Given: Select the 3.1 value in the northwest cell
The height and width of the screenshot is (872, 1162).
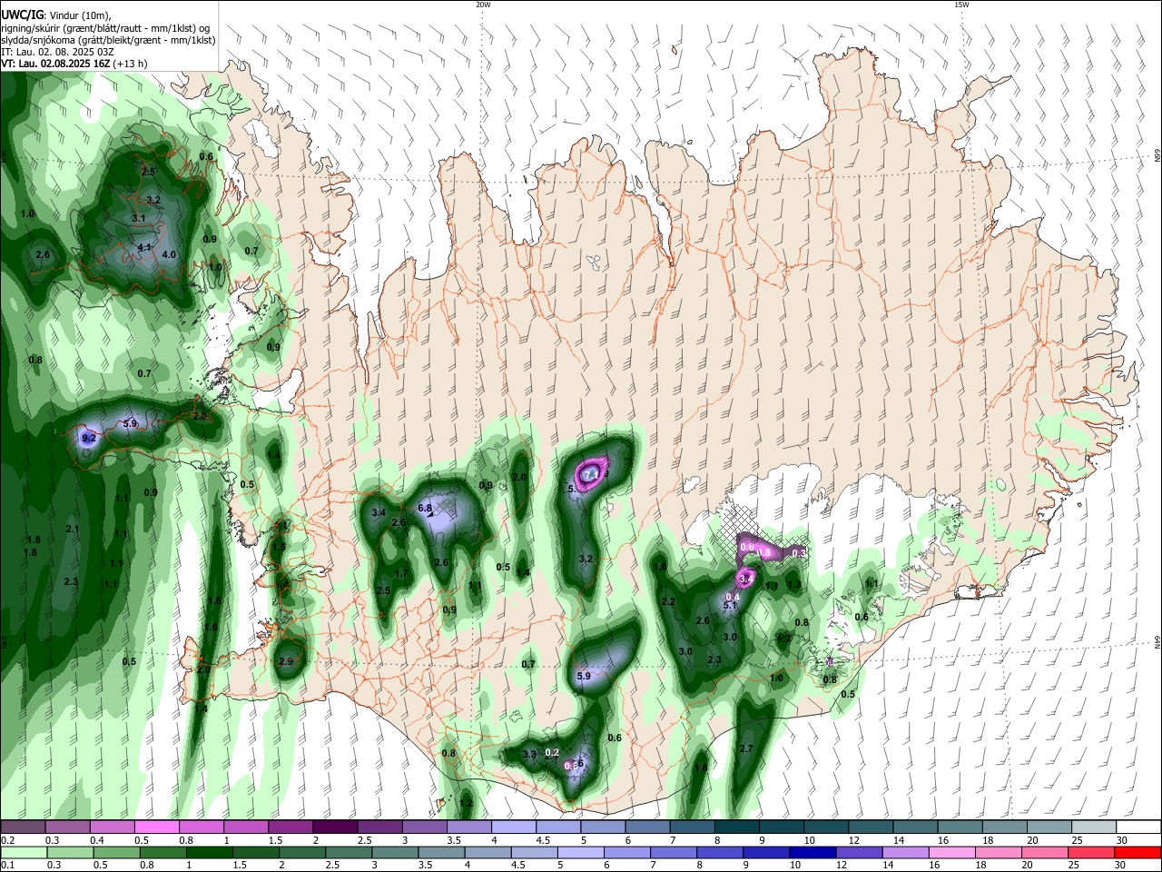Looking at the screenshot, I should click(x=139, y=219).
